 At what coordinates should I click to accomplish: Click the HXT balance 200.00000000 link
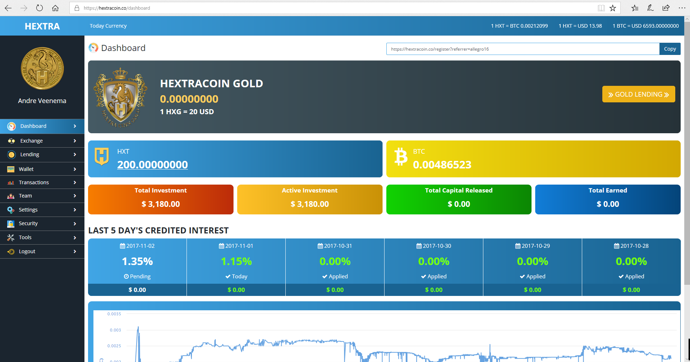point(152,164)
